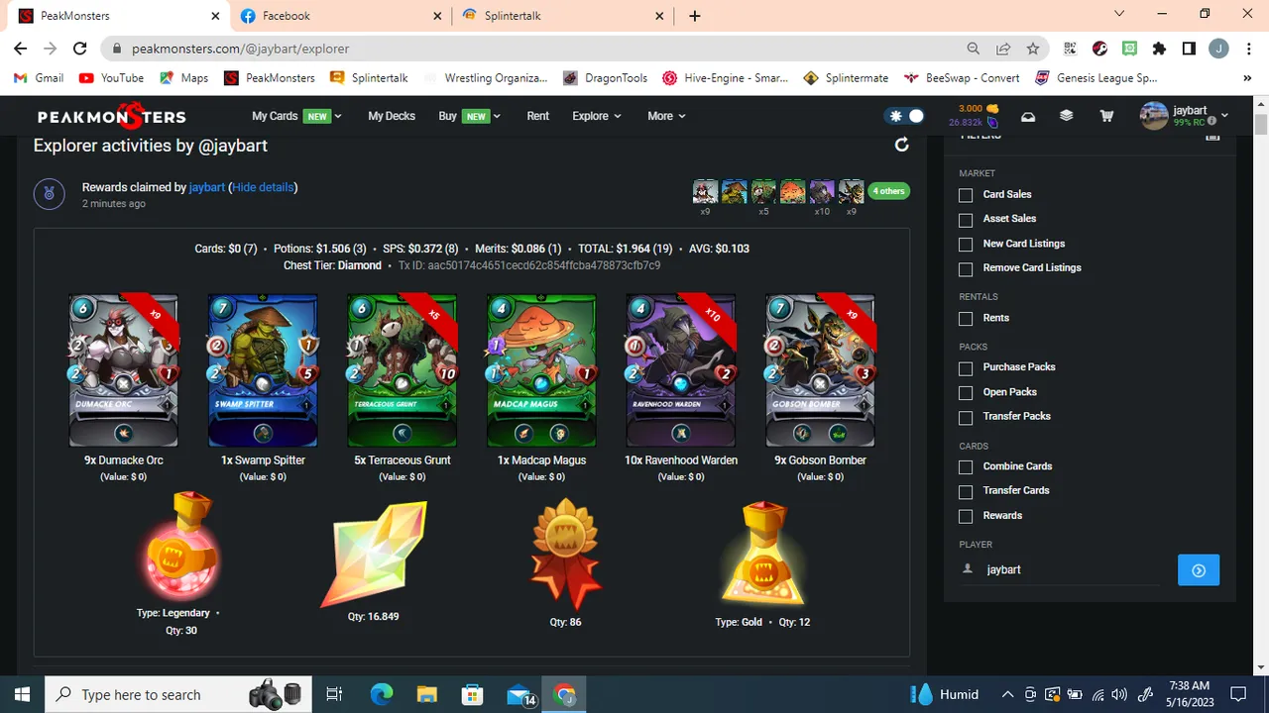Enable the New Card Listings filter
1269x713 pixels.
tap(966, 245)
